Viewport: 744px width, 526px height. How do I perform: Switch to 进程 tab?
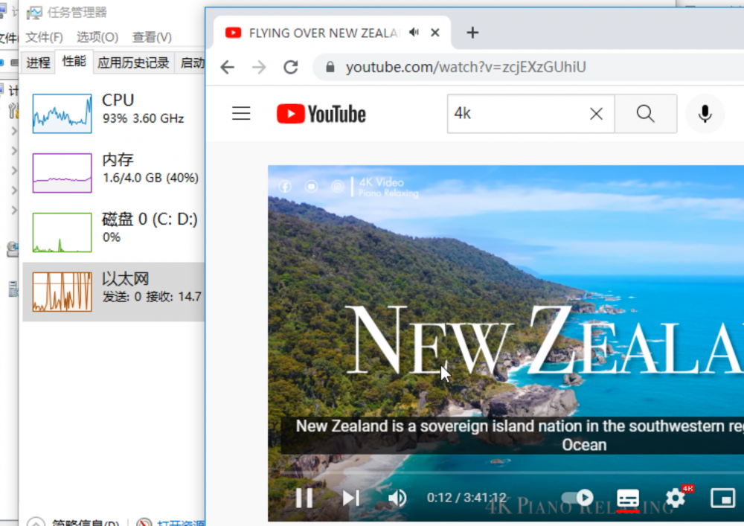click(x=38, y=62)
